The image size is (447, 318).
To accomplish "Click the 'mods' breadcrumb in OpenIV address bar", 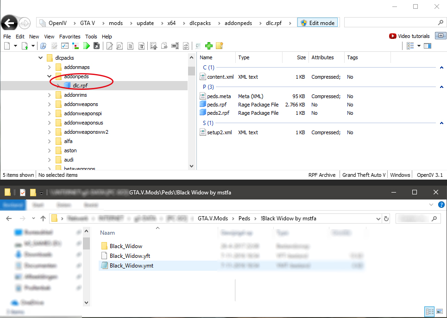I will click(x=116, y=23).
